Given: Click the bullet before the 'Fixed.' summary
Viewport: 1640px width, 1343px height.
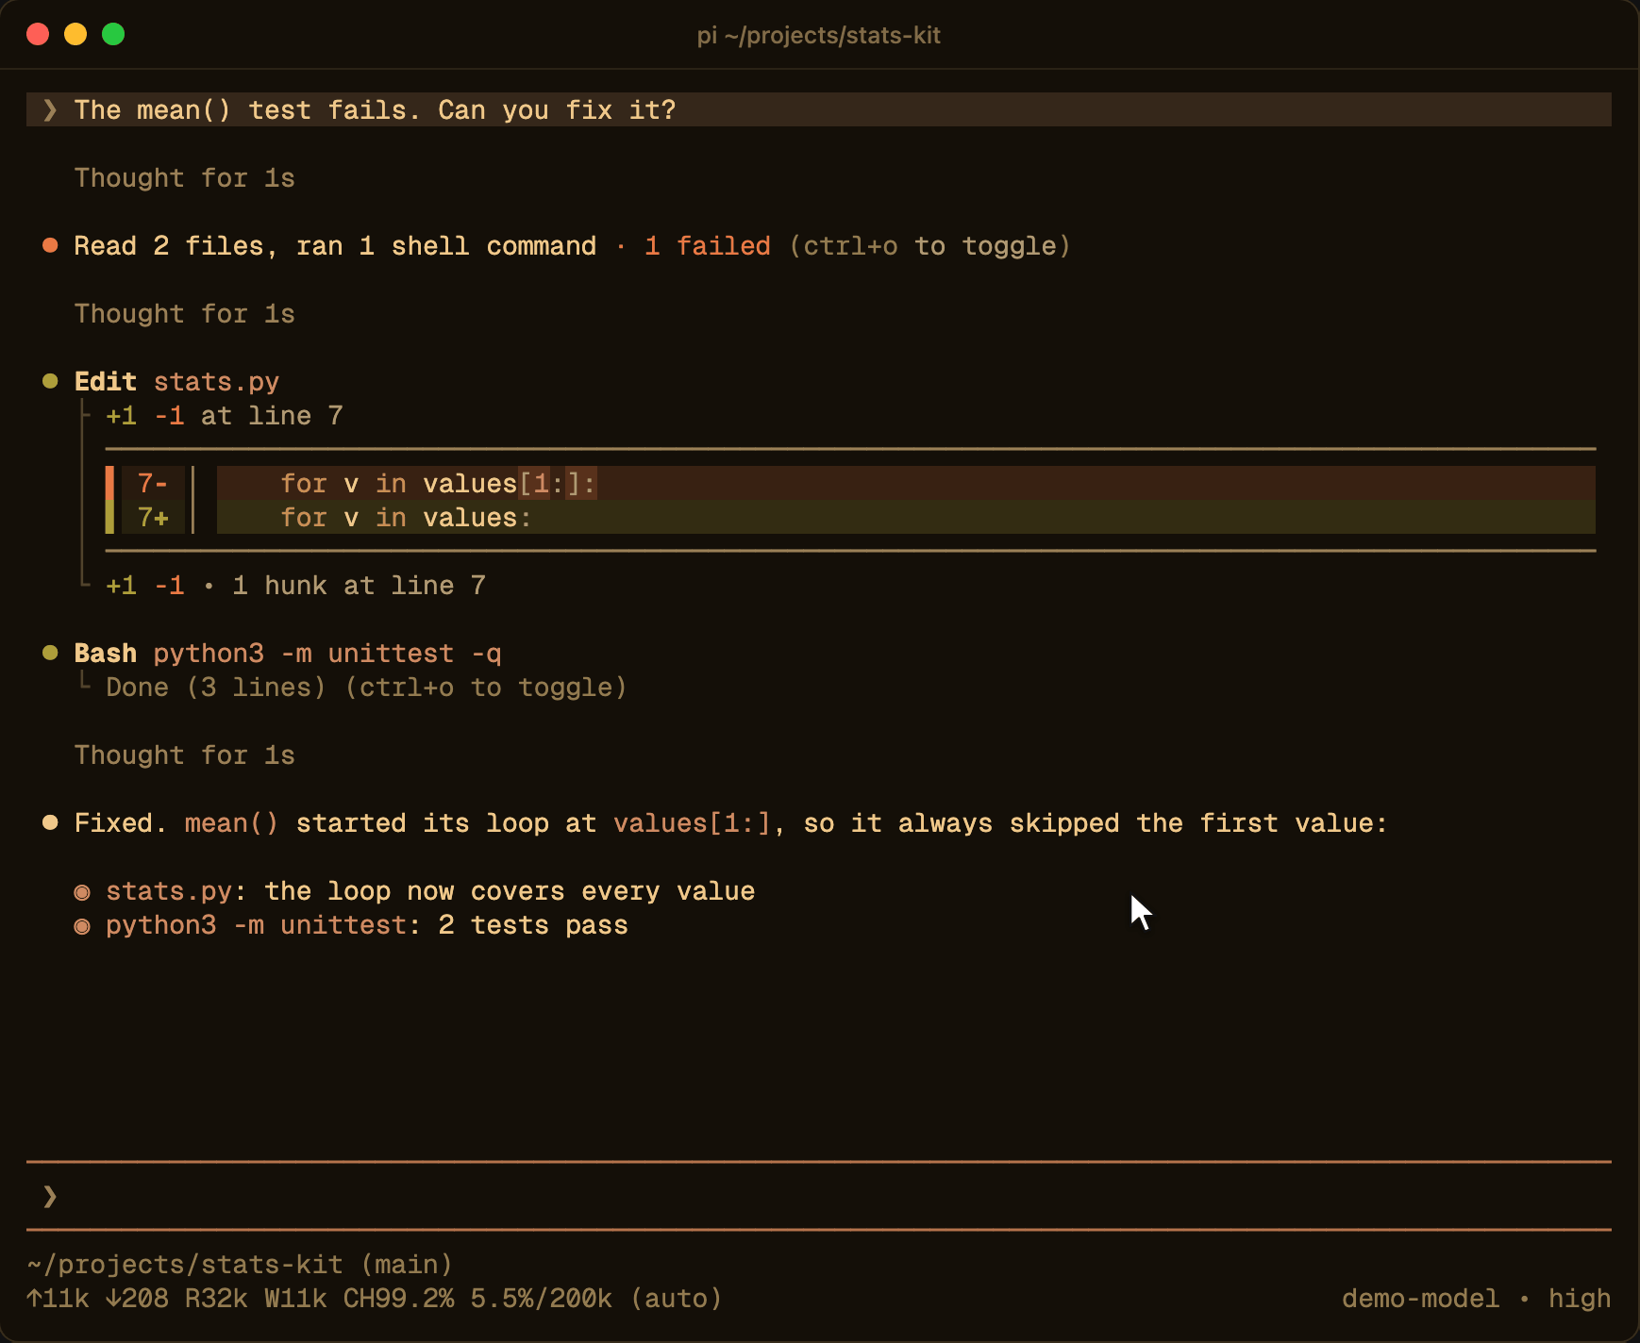Looking at the screenshot, I should point(51,823).
